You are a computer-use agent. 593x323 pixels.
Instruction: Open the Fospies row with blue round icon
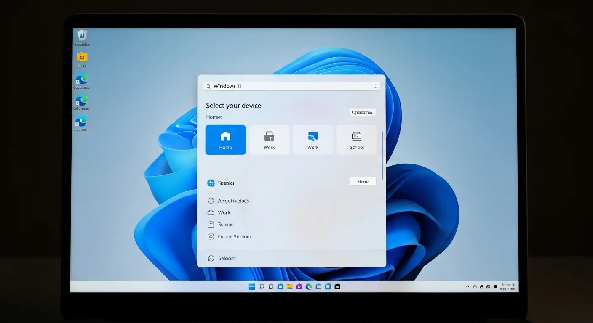pyautogui.click(x=221, y=183)
